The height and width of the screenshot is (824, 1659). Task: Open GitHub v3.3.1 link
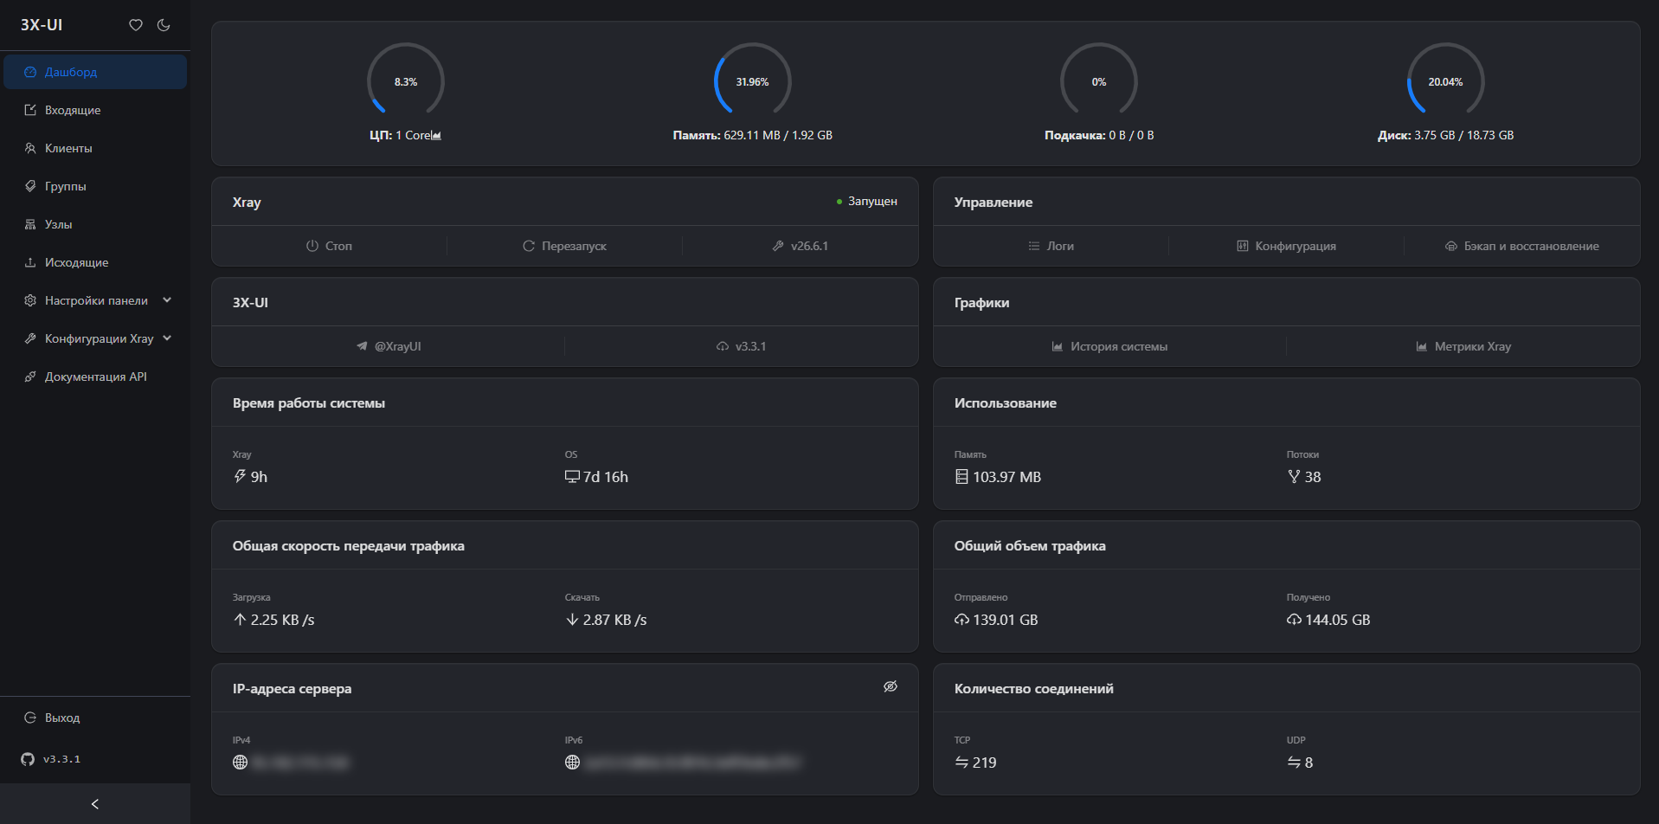(51, 759)
